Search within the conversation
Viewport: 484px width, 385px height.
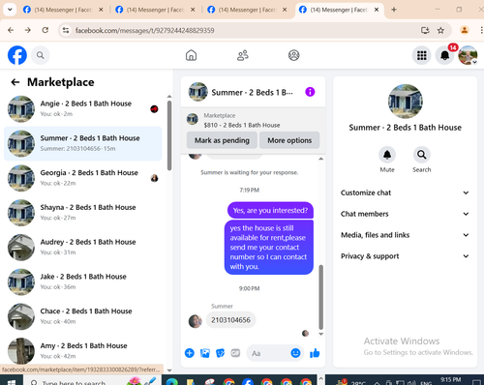point(422,155)
